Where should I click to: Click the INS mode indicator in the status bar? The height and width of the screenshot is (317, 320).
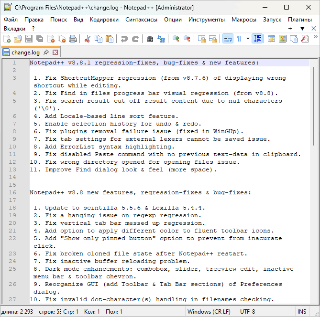302,312
